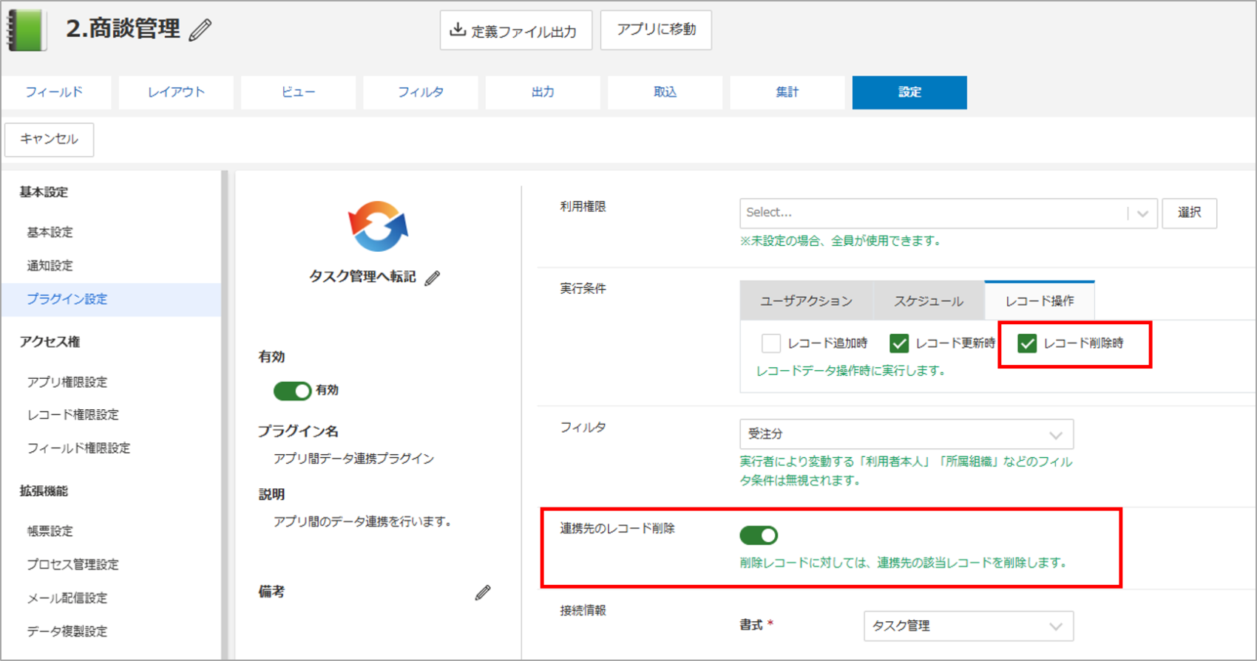This screenshot has width=1257, height=661.
Task: Click the キャンセル button
Action: [49, 139]
